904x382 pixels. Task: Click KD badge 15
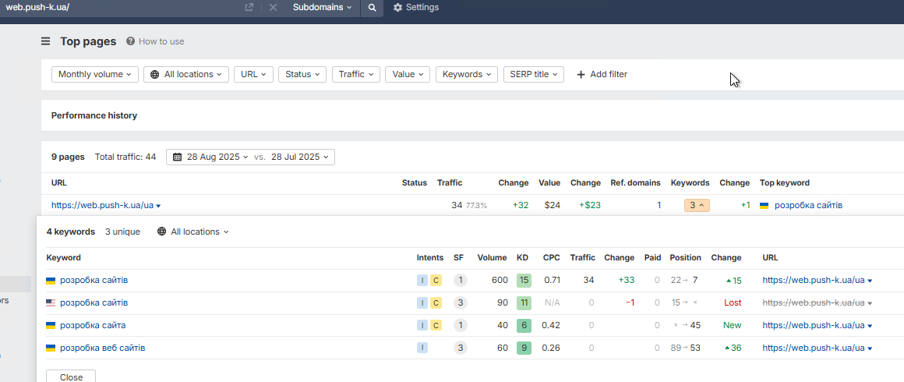click(524, 281)
